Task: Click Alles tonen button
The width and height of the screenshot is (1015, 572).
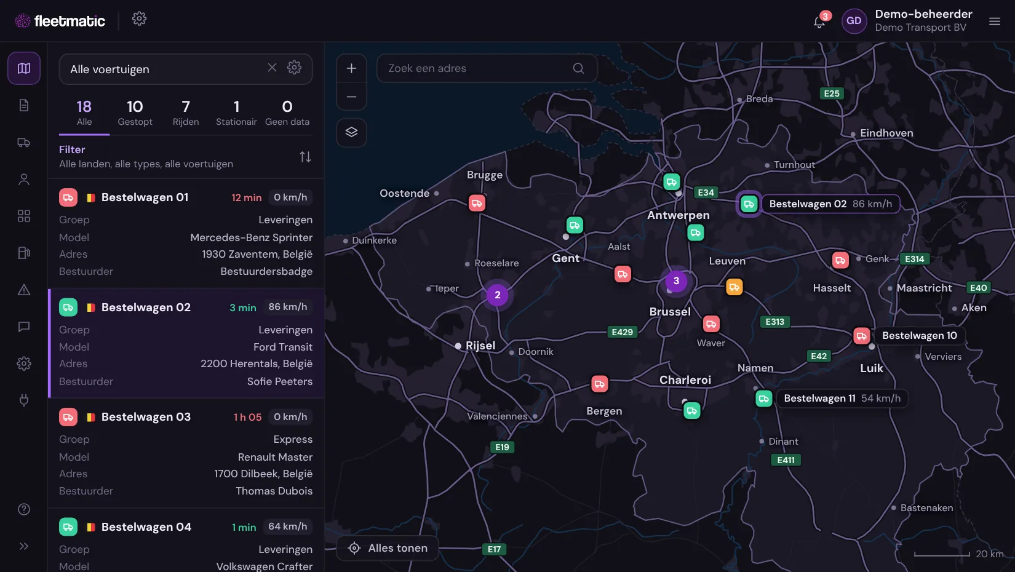Action: tap(388, 548)
